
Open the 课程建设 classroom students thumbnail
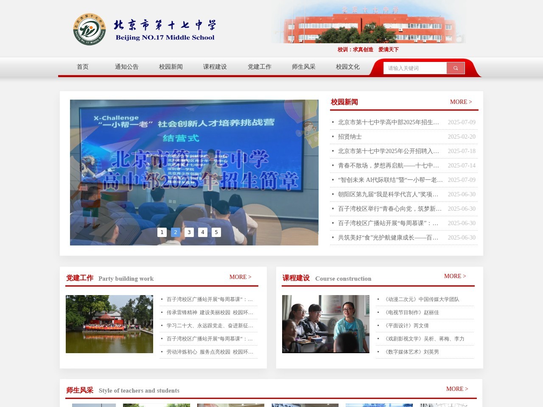point(325,324)
